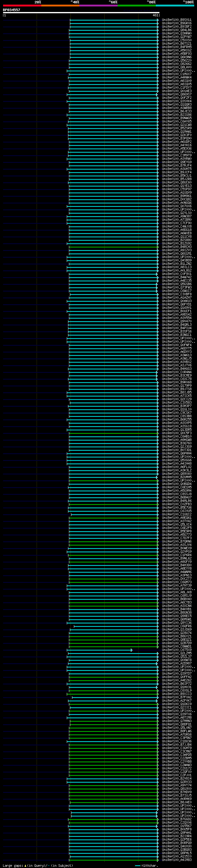Select hit label UniRef100_Q869S7

click(176, 94)
